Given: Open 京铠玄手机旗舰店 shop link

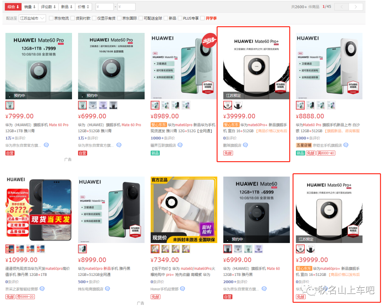Looking at the screenshot, I should click(327, 145).
